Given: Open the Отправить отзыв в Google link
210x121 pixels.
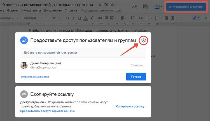Looking at the screenshot, I should 35,77.
